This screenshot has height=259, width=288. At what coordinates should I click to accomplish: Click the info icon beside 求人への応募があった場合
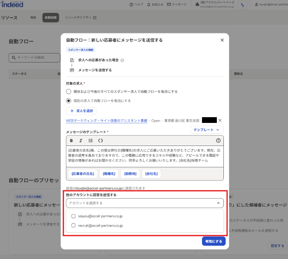point(123,60)
